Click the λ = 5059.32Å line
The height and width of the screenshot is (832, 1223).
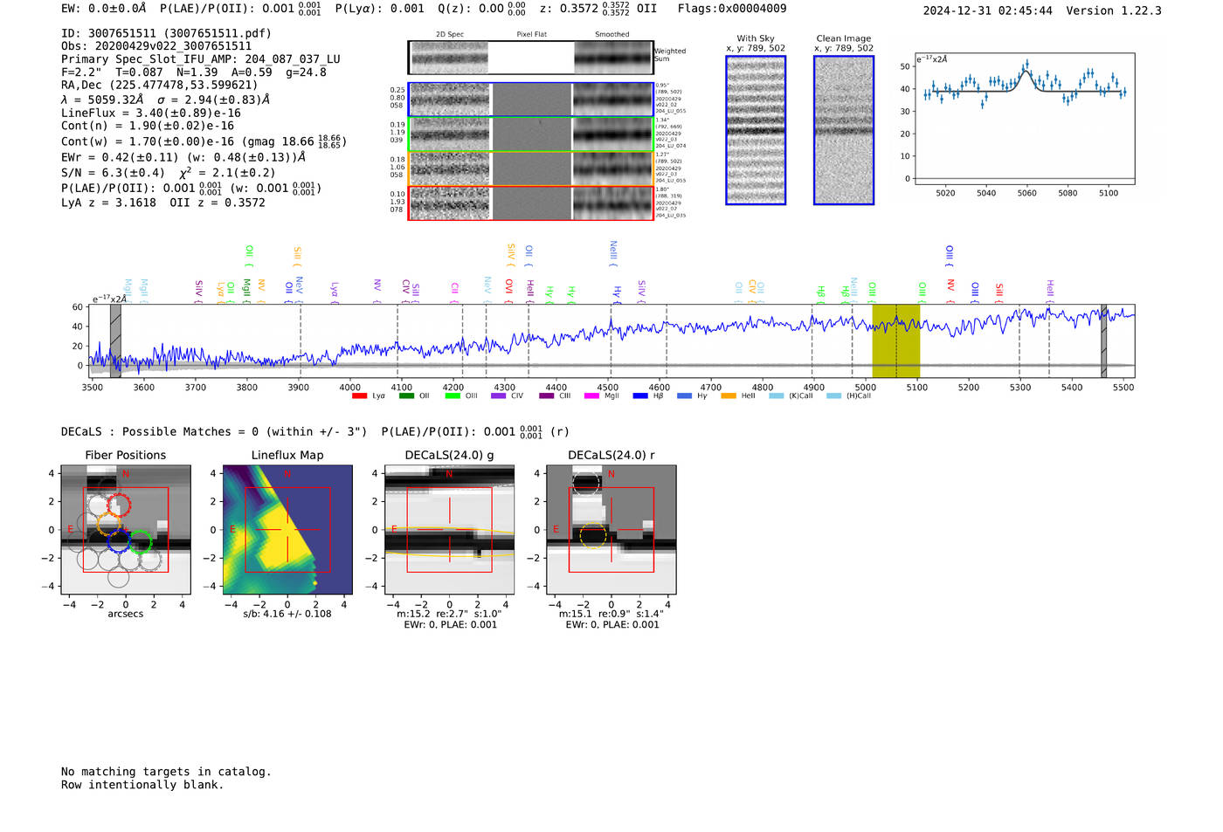click(166, 100)
